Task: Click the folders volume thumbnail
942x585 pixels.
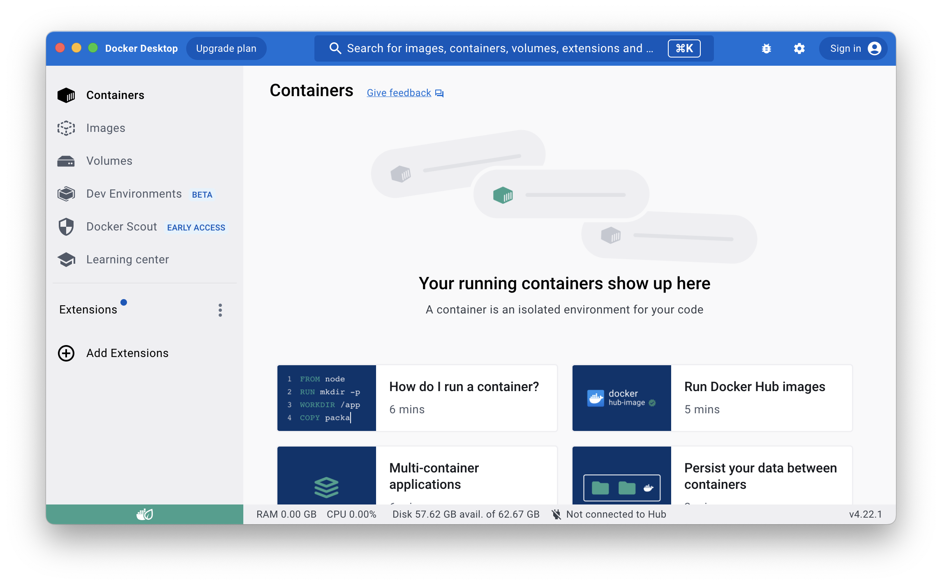Action: coord(622,476)
